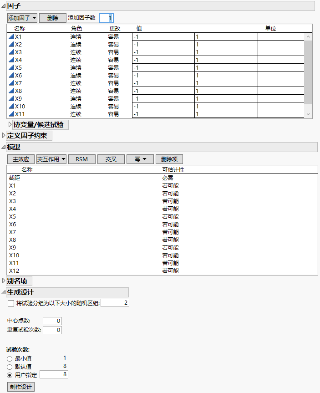Click factor list scrollbar down arrow

[x=308, y=114]
